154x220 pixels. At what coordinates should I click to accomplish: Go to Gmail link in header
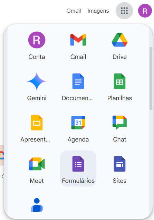74,11
